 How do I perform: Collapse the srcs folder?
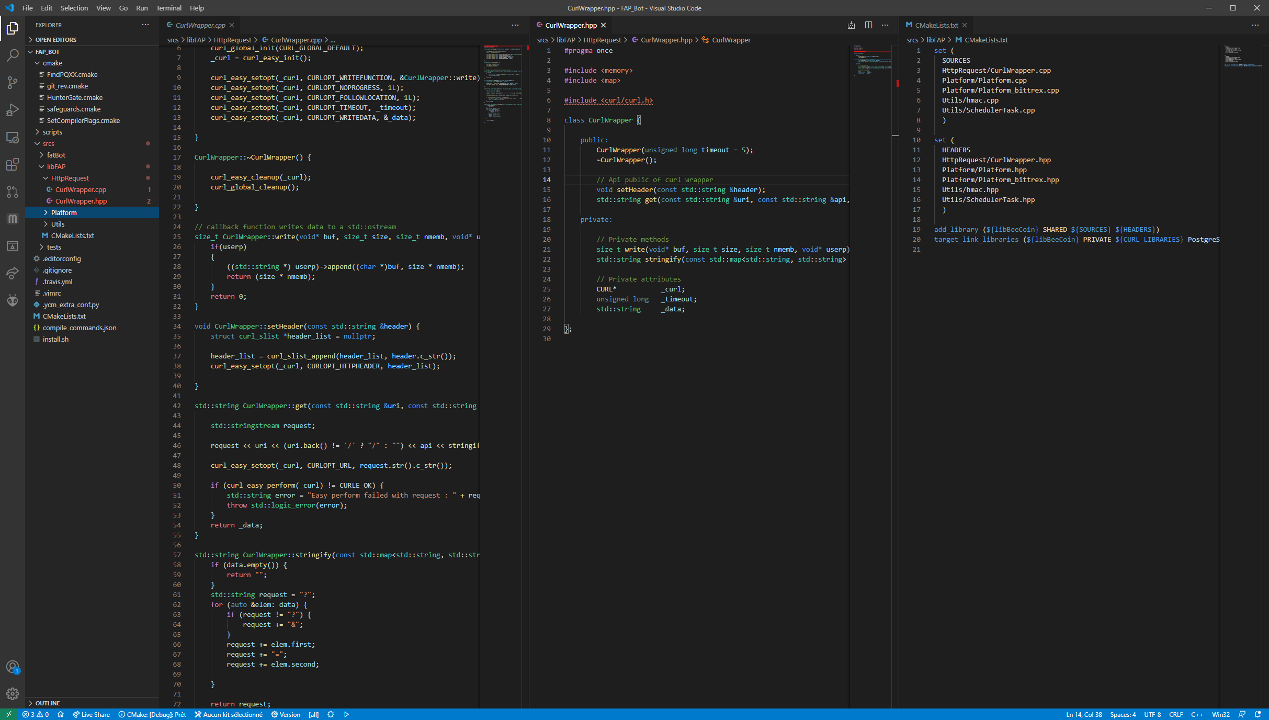coord(92,143)
